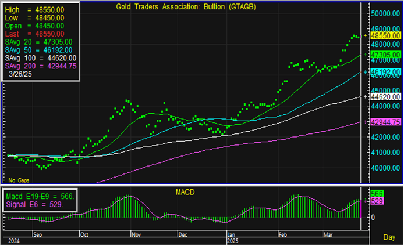Screen dimensions: 404x246
Task: Select SAvg 50 entry in the legend
Action: click(x=38, y=50)
